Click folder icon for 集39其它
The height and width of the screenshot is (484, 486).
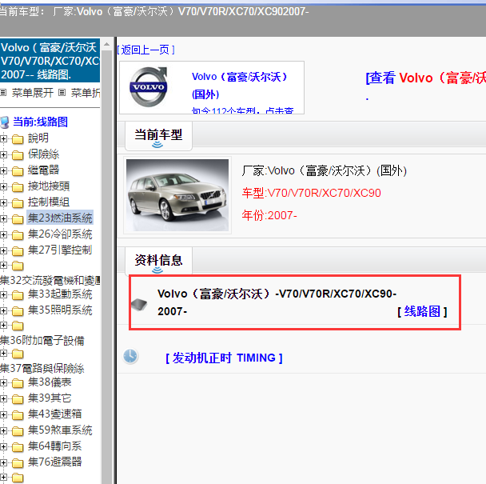pyautogui.click(x=18, y=399)
